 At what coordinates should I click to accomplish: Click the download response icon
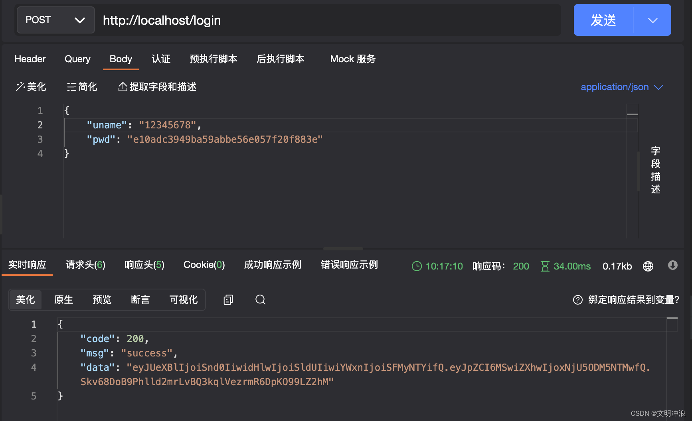(x=673, y=266)
